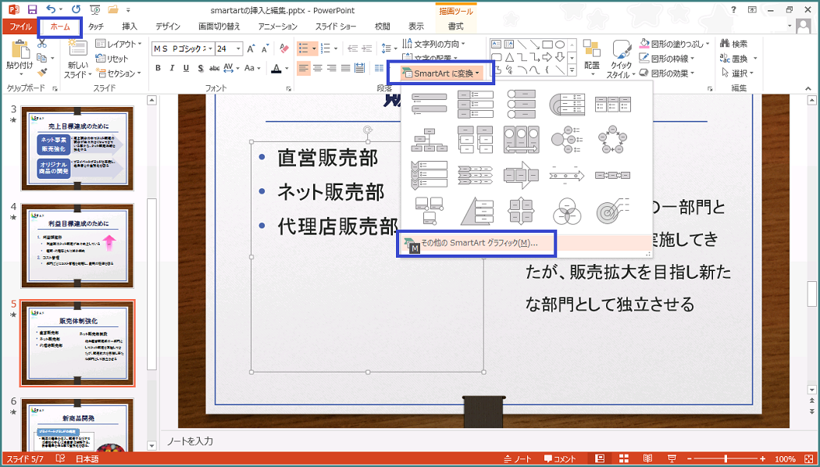Toggle Bold formatting
The image size is (820, 467).
(158, 68)
